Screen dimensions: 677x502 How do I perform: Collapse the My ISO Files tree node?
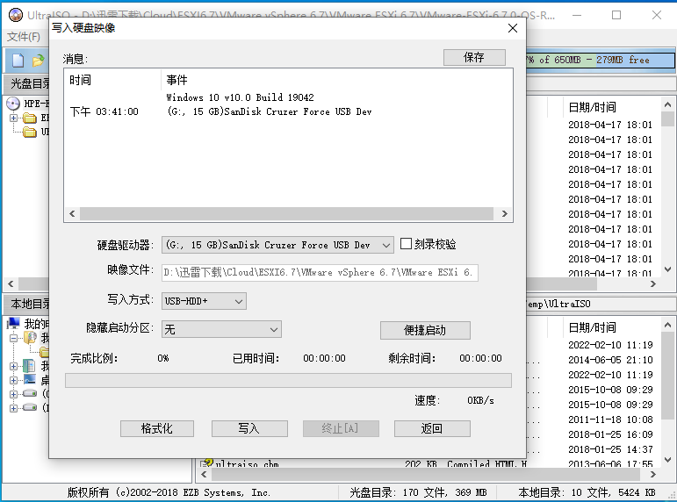click(x=13, y=338)
